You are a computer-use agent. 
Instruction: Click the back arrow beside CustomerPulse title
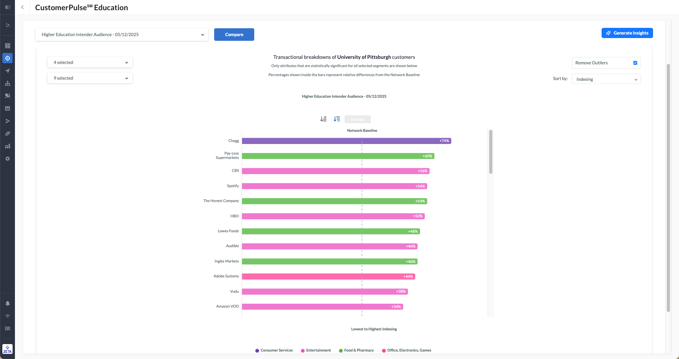click(x=22, y=7)
